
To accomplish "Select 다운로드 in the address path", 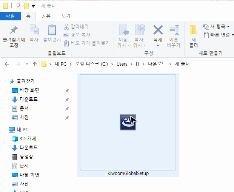I will tap(157, 64).
